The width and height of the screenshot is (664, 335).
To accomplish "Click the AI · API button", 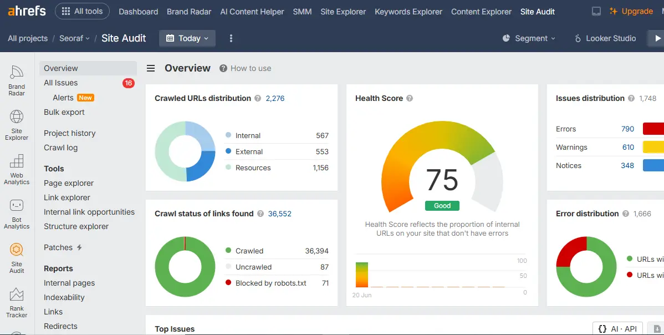I will (x=617, y=329).
